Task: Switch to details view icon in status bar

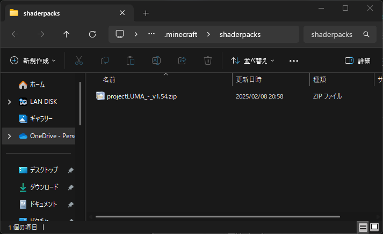Action: 364,228
